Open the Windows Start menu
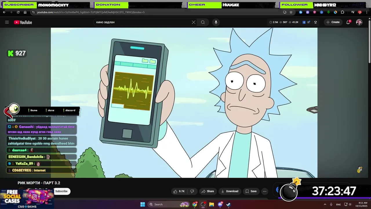This screenshot has width=371, height=209. click(x=143, y=204)
